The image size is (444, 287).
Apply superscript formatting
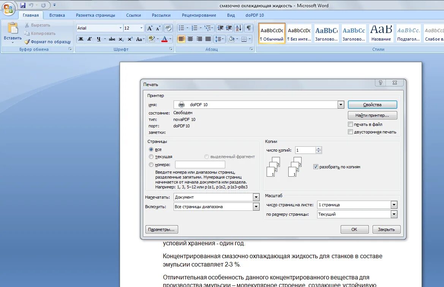pyautogui.click(x=130, y=39)
